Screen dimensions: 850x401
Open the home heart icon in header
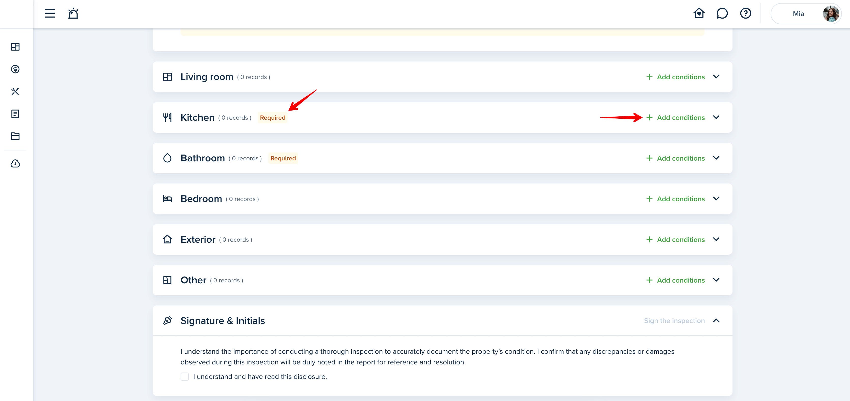[699, 13]
